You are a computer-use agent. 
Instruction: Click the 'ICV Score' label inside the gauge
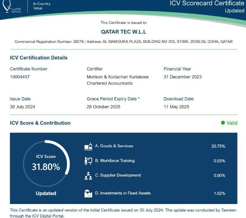pos(46,157)
